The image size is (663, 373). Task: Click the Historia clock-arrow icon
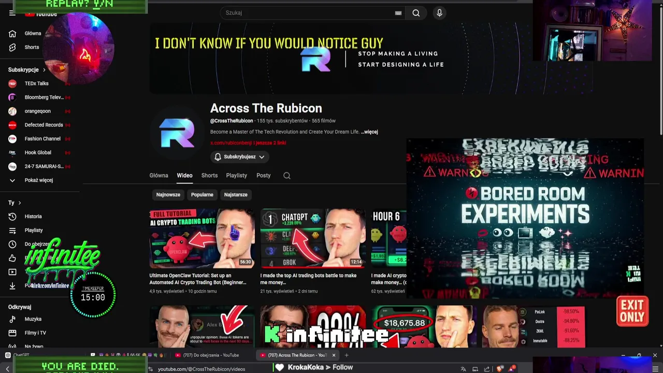(x=12, y=217)
